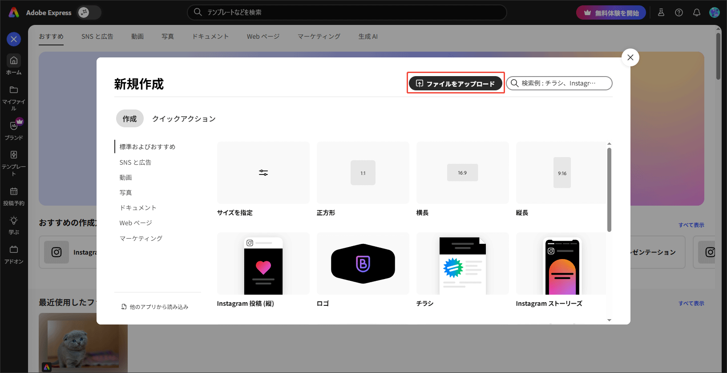Viewport: 727px width, 373px height.
Task: Select ドキュメント category in dialog
Action: (138, 208)
